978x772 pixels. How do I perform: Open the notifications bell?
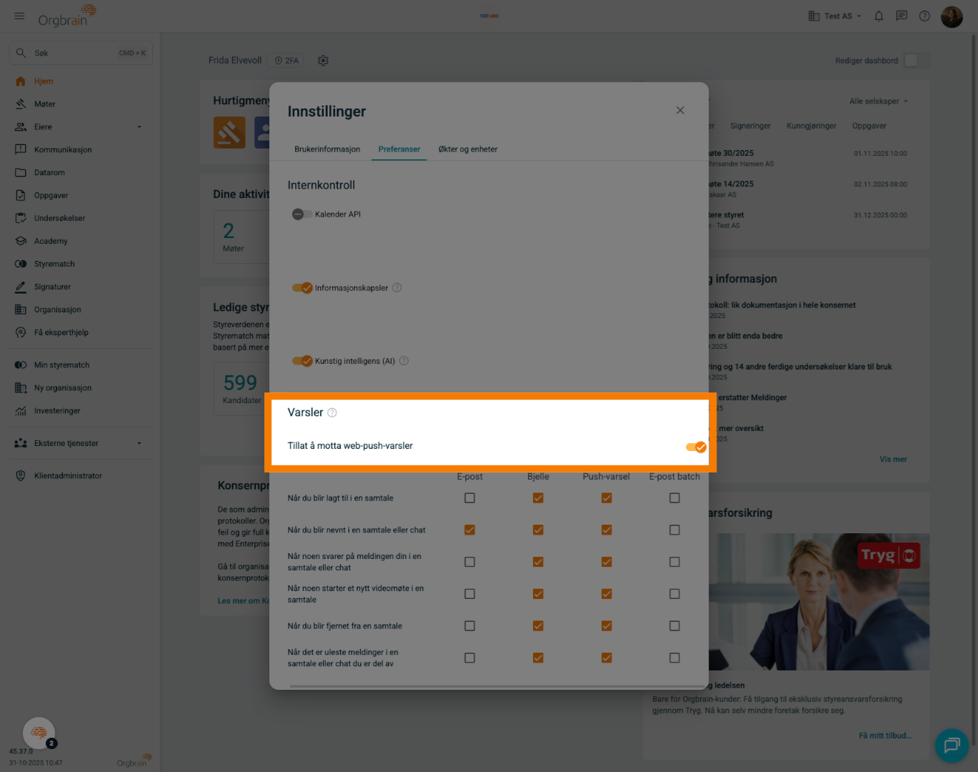tap(879, 16)
